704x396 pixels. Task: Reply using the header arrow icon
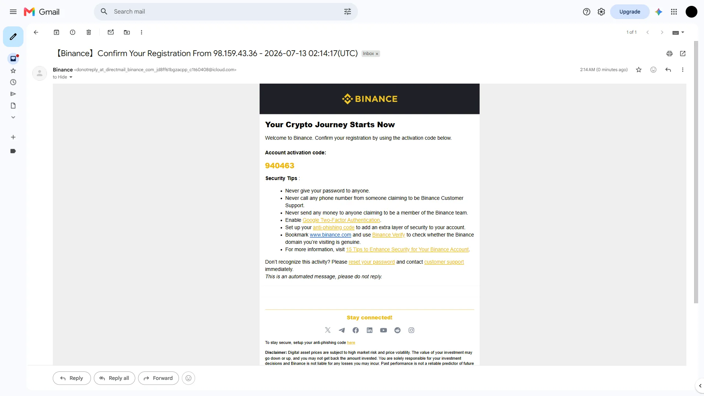[668, 70]
